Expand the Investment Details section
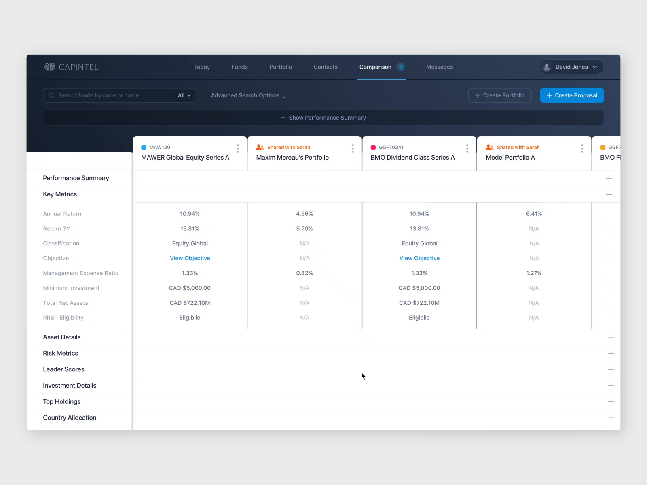The height and width of the screenshot is (485, 647). (611, 386)
